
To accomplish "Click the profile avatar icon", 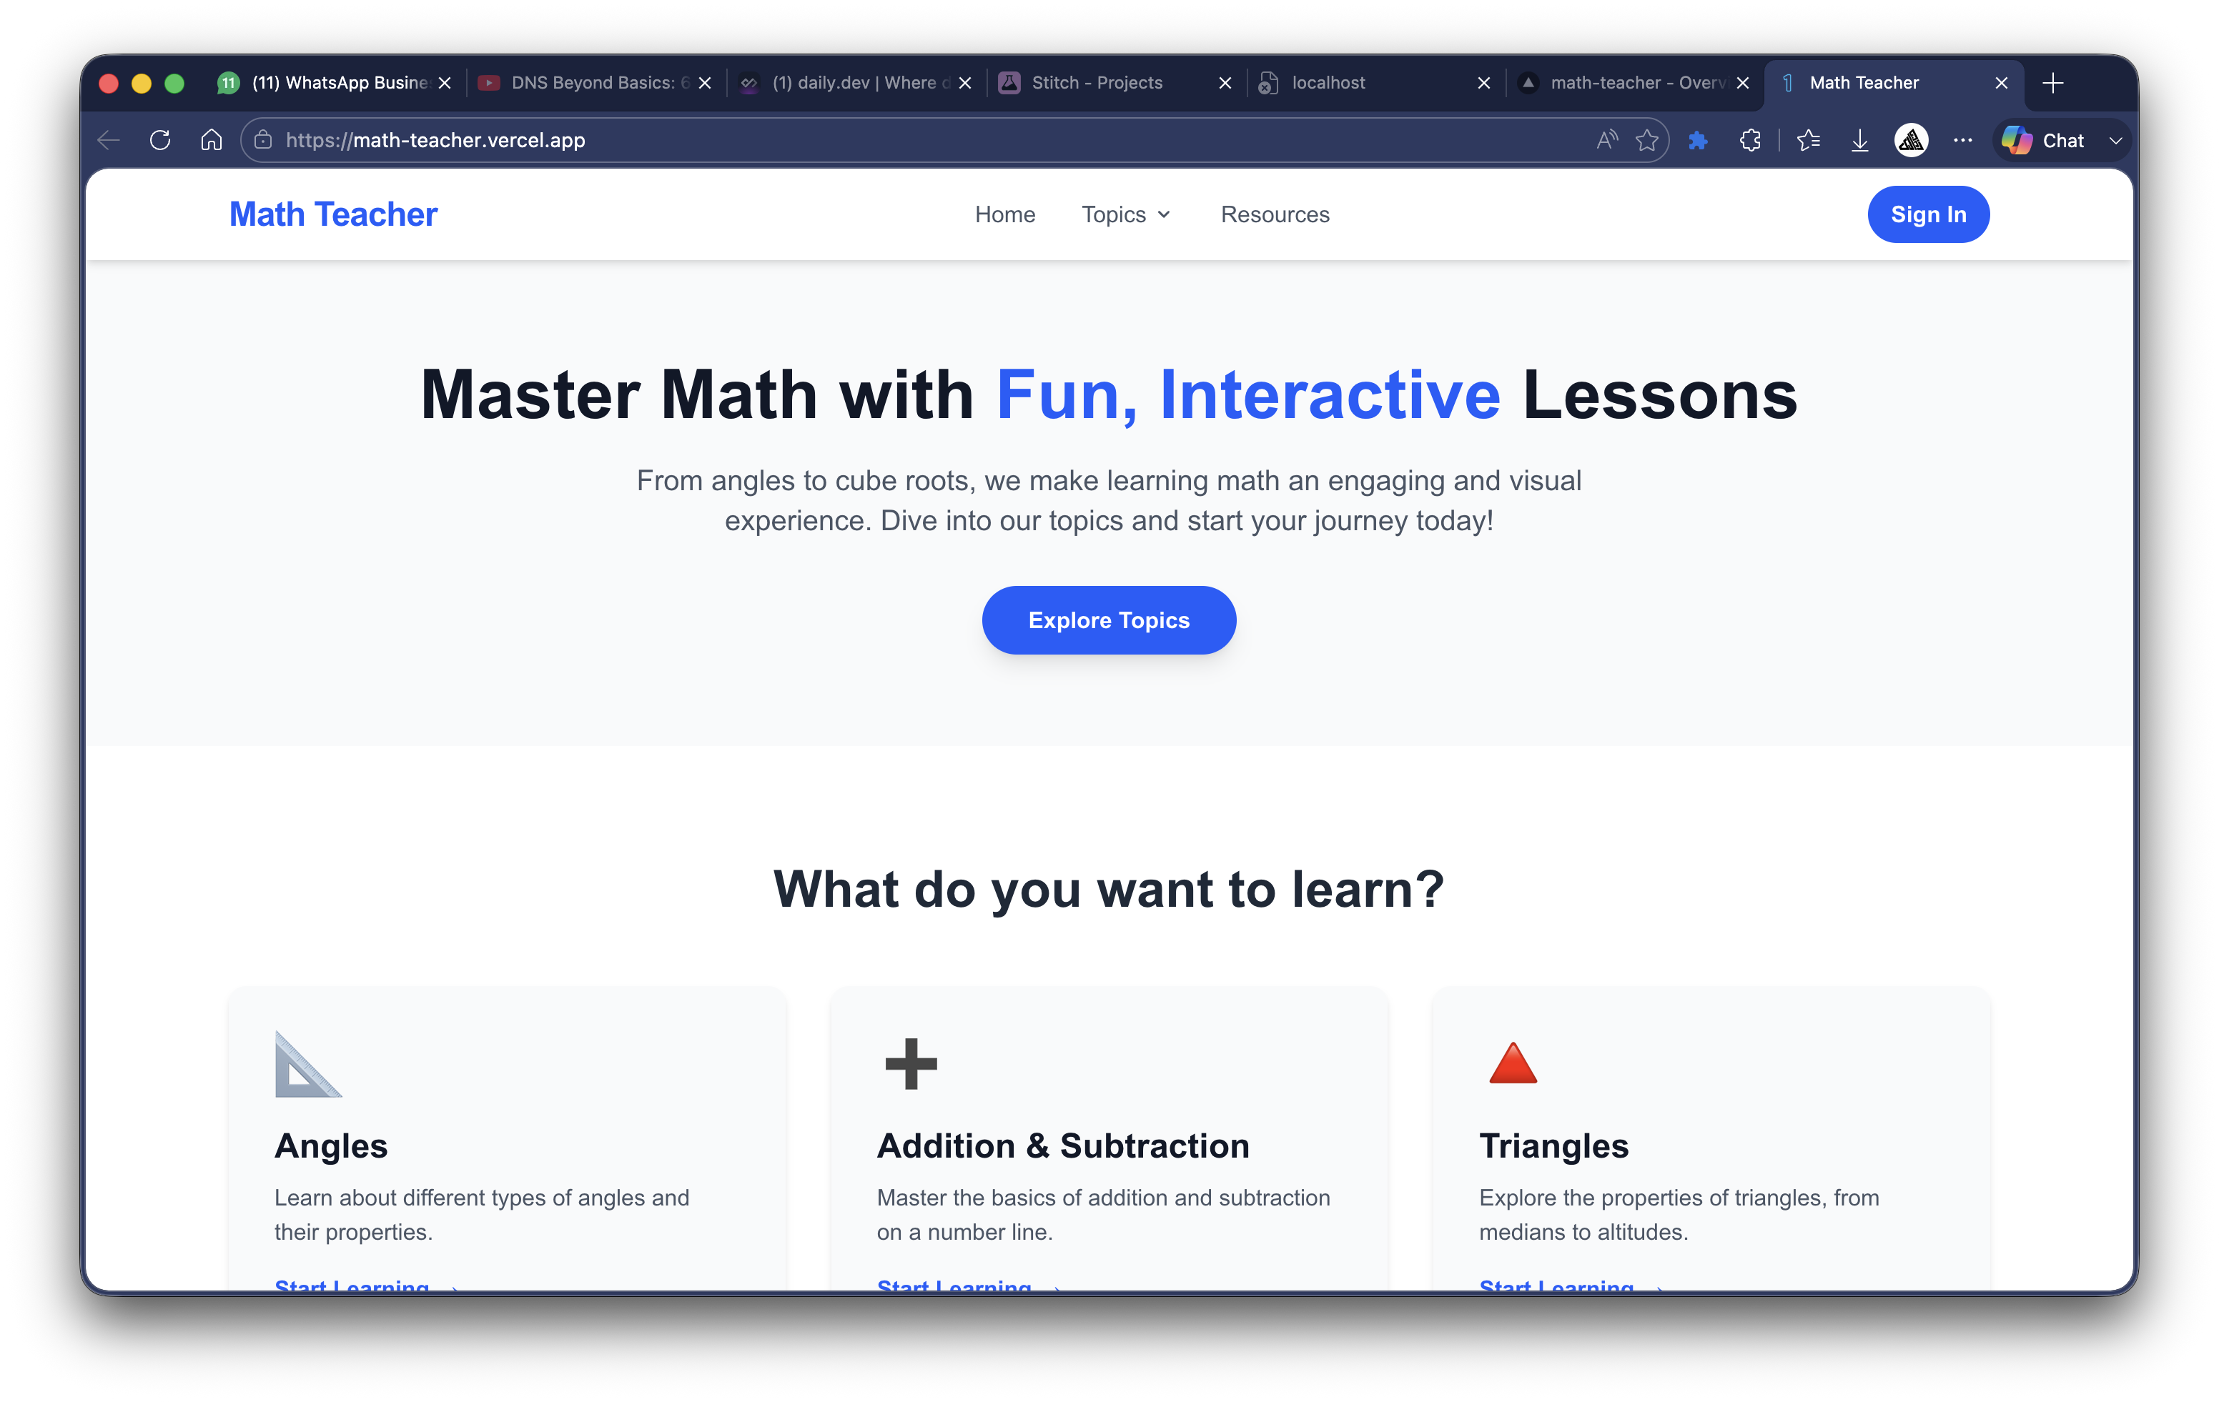I will [1911, 140].
